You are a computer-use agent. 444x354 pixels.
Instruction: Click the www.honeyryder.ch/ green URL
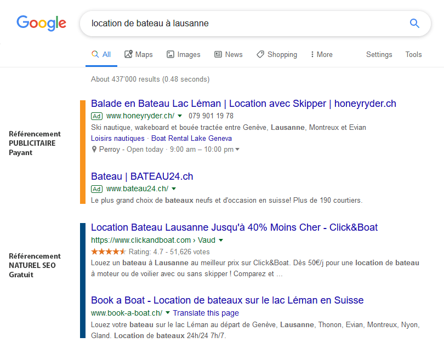140,116
